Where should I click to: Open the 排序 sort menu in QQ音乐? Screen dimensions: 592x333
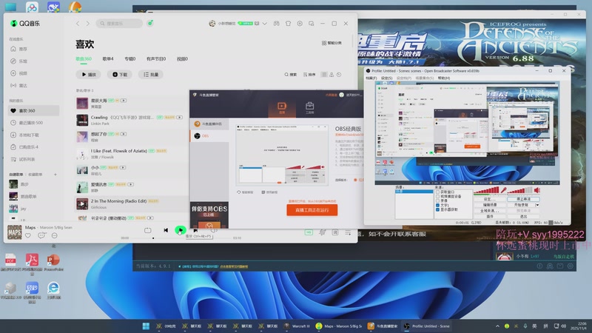click(x=309, y=75)
